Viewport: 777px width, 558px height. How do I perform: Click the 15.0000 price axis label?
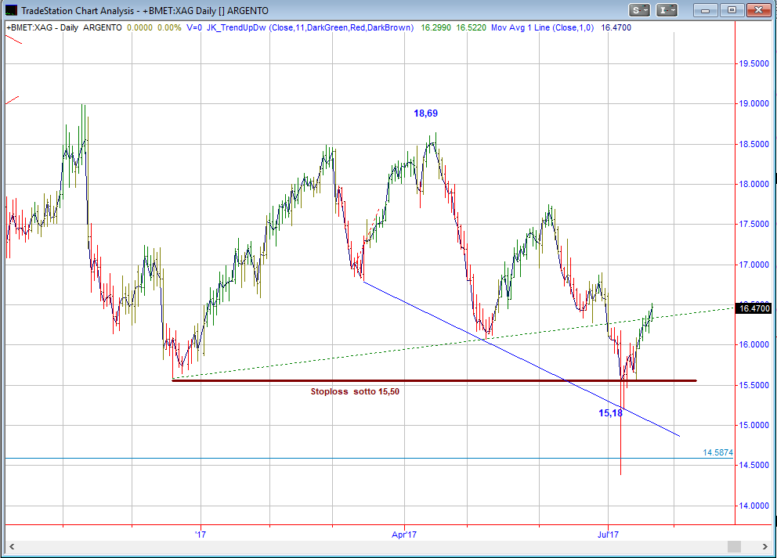[x=754, y=425]
